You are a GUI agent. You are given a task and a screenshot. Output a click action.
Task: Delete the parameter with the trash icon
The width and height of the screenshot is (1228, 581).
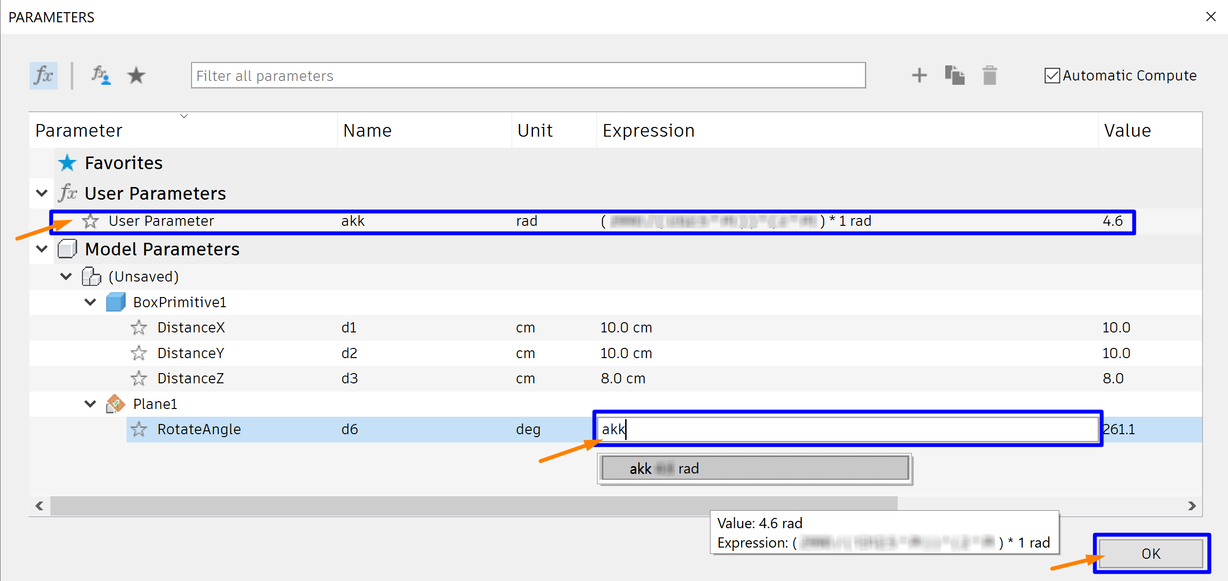click(989, 76)
